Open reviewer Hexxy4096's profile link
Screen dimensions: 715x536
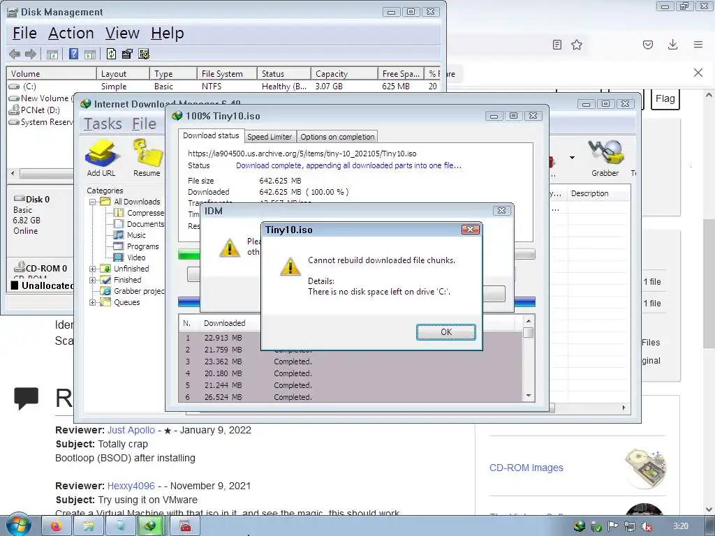(131, 486)
